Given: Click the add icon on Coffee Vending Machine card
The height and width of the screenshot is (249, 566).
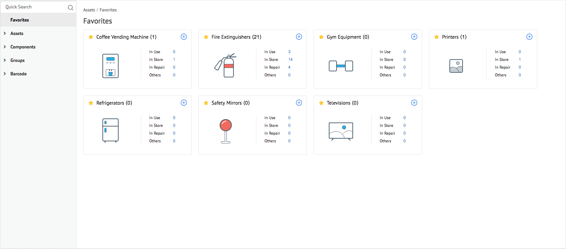Looking at the screenshot, I should pos(184,37).
